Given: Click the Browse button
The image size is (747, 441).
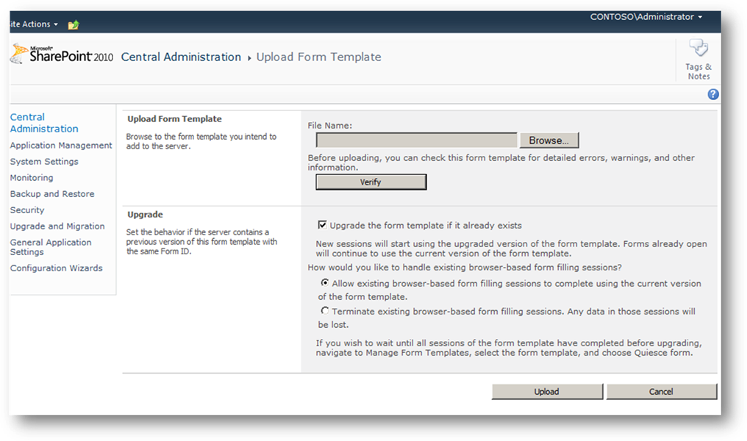Looking at the screenshot, I should tap(548, 140).
